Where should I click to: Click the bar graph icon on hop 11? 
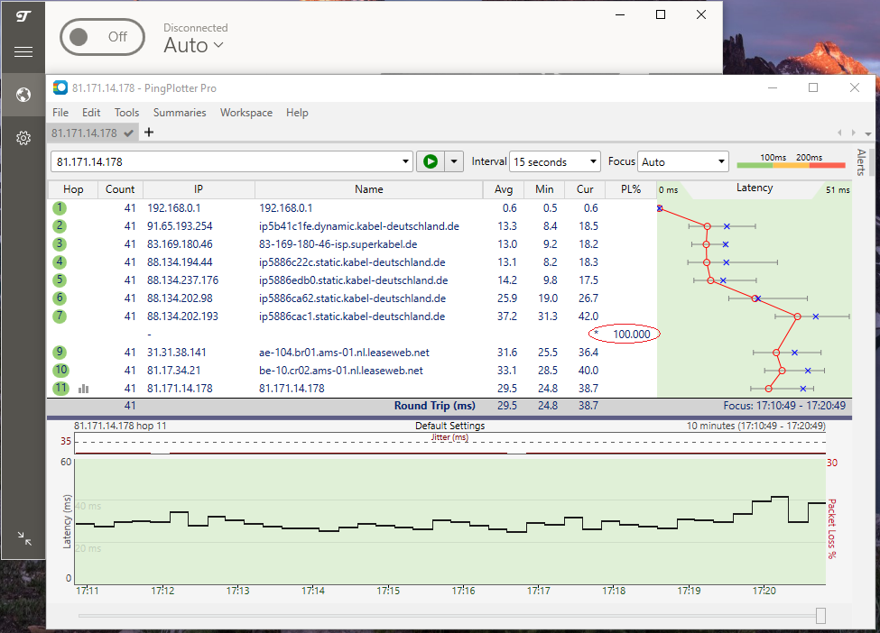pos(84,389)
